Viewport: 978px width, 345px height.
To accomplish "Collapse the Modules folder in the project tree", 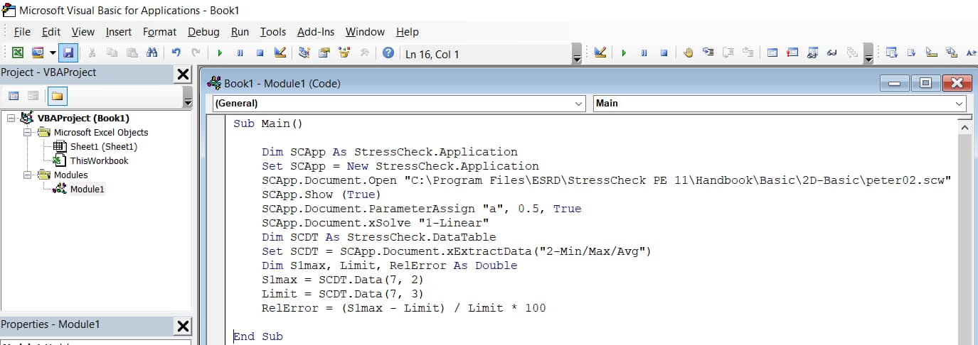I will click(28, 175).
